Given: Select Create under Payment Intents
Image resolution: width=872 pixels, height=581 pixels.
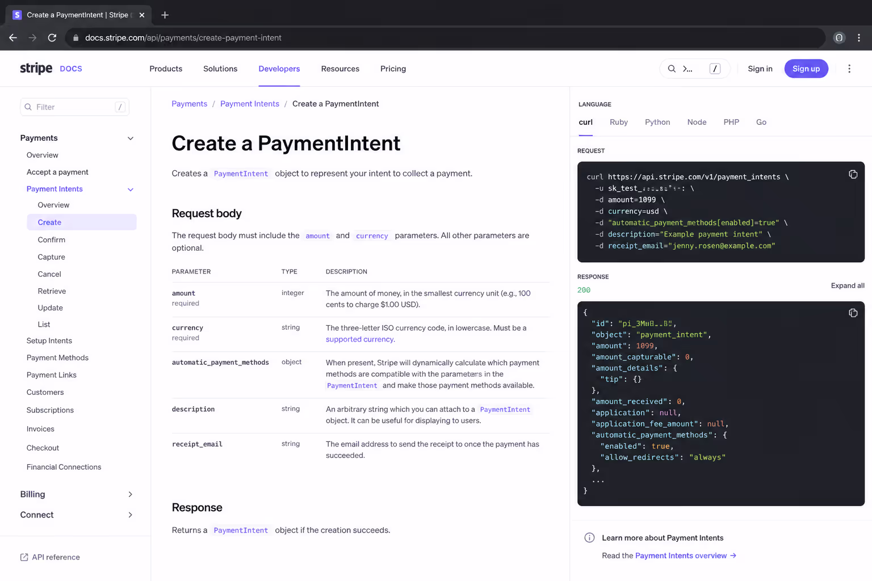Looking at the screenshot, I should click(x=82, y=222).
